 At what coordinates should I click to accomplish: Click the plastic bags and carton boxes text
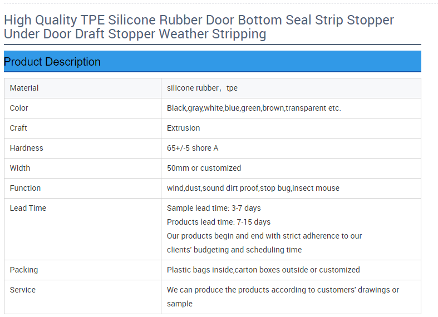tap(263, 270)
